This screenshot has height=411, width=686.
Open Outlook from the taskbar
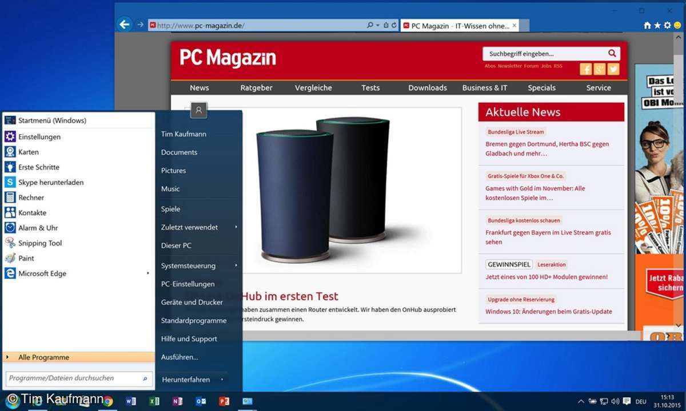point(201,401)
